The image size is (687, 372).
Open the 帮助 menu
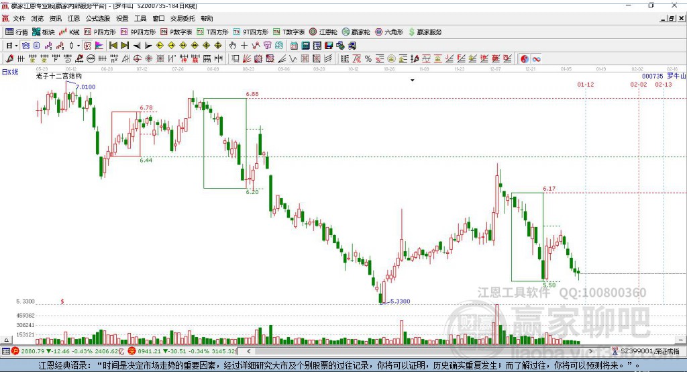coord(207,18)
